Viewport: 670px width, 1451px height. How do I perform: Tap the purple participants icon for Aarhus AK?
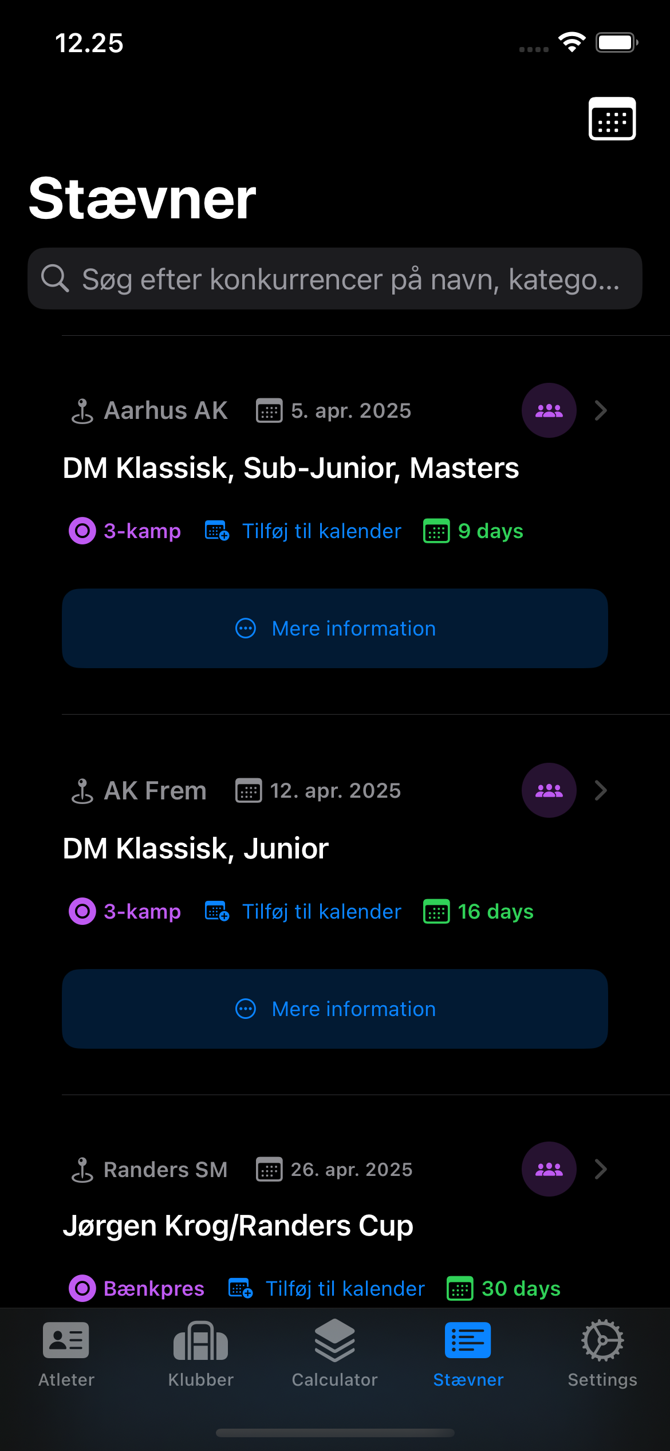click(x=549, y=410)
